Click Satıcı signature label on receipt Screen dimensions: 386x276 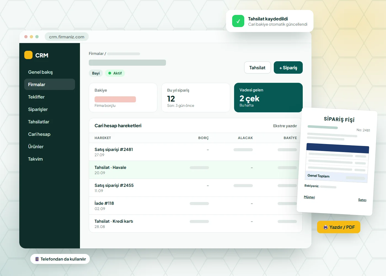point(362,200)
